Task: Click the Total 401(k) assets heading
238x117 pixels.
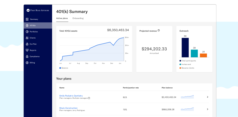Action: tap(68, 31)
